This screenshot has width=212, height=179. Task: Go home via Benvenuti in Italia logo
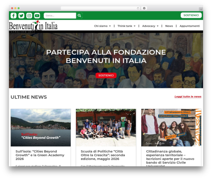pyautogui.click(x=33, y=26)
